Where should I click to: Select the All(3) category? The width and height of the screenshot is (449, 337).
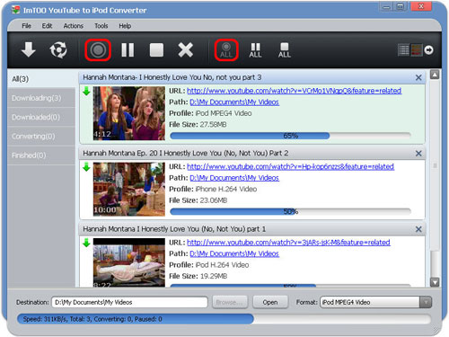coord(41,79)
